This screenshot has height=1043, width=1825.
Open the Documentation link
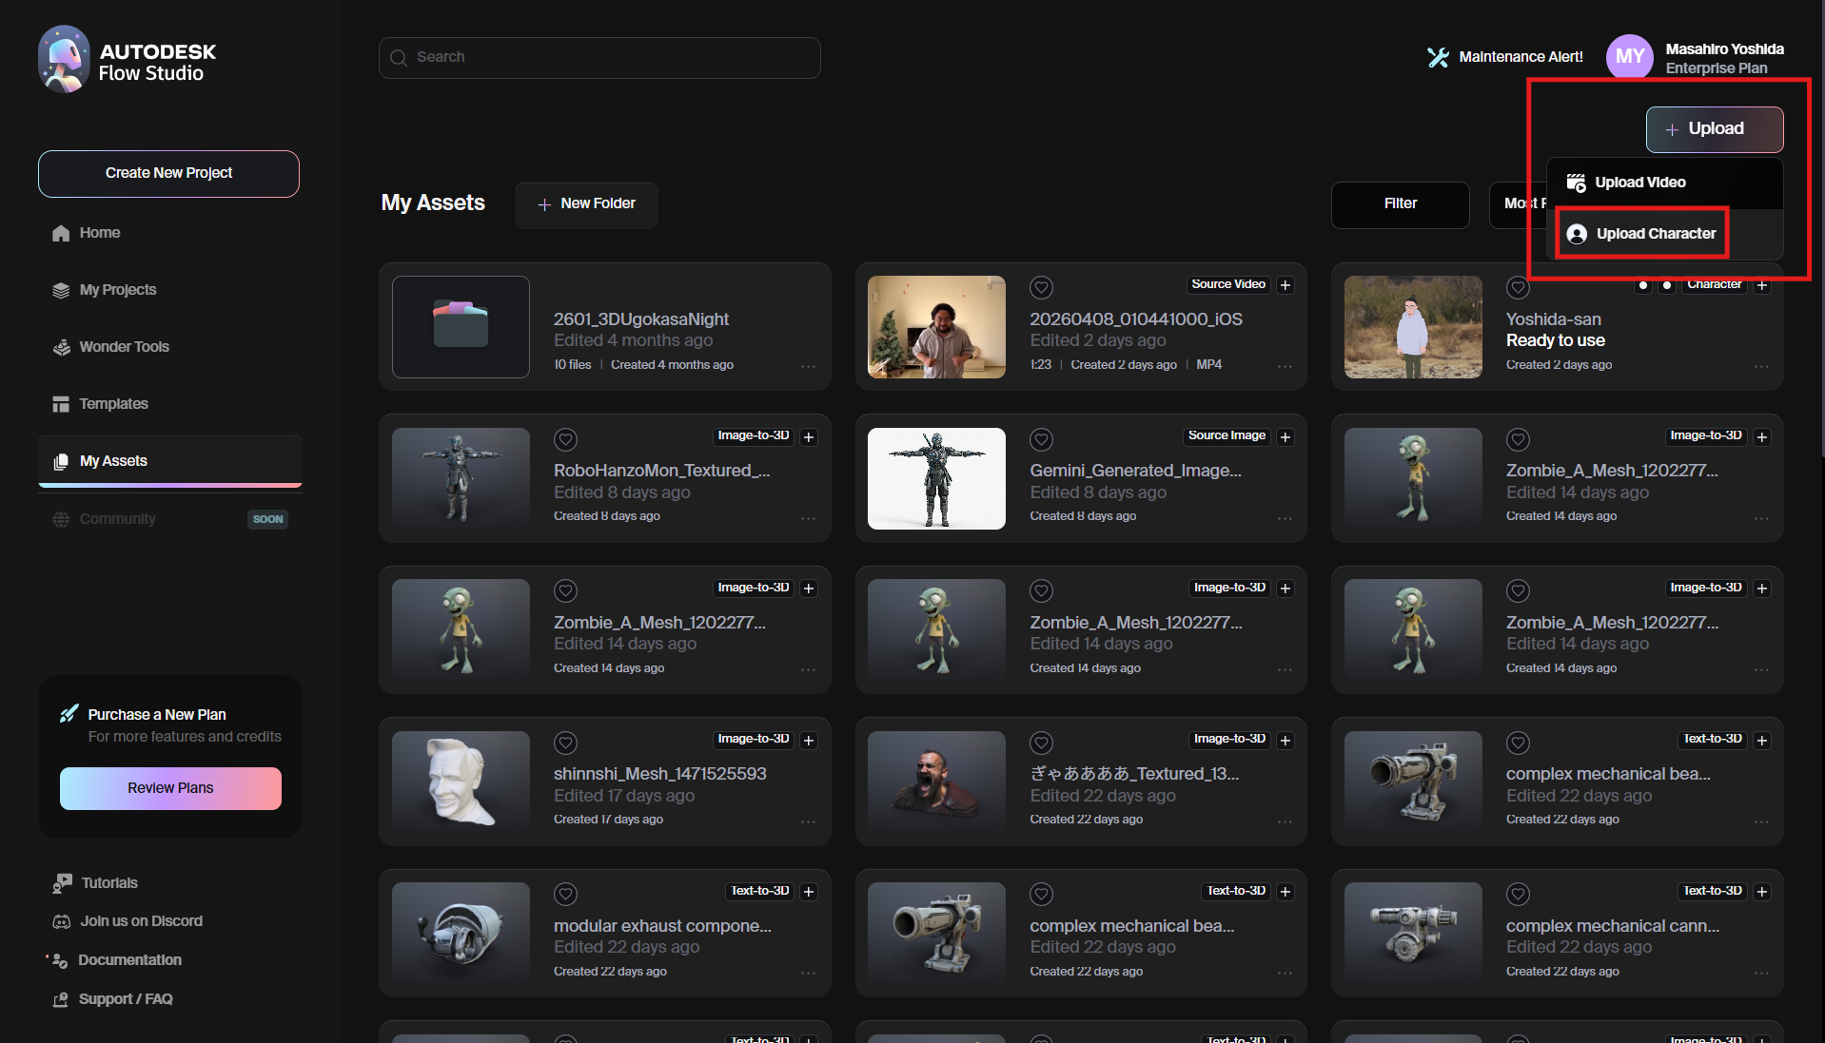pos(129,960)
